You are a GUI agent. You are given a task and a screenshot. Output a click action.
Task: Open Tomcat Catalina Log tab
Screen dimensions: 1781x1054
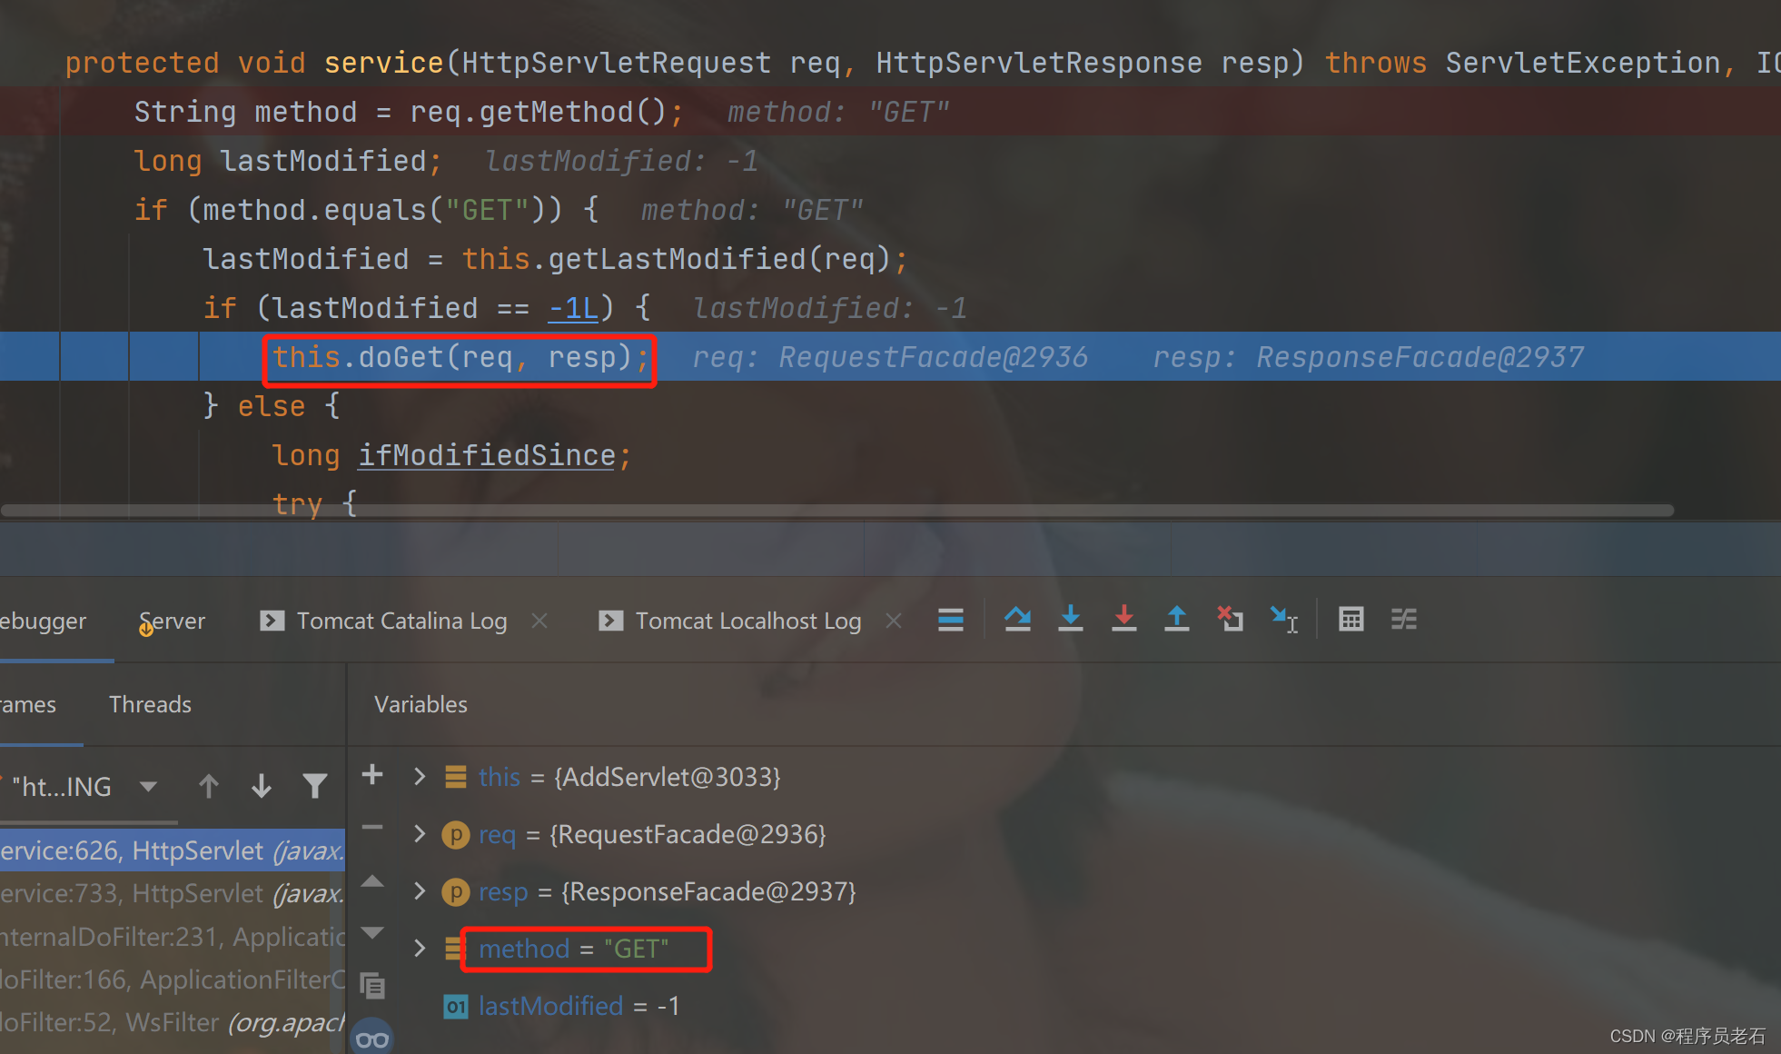click(x=401, y=621)
